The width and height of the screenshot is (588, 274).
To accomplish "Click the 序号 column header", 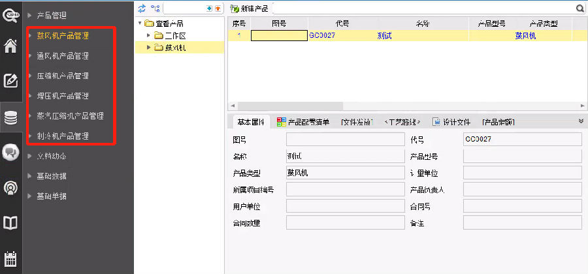I will pos(239,23).
